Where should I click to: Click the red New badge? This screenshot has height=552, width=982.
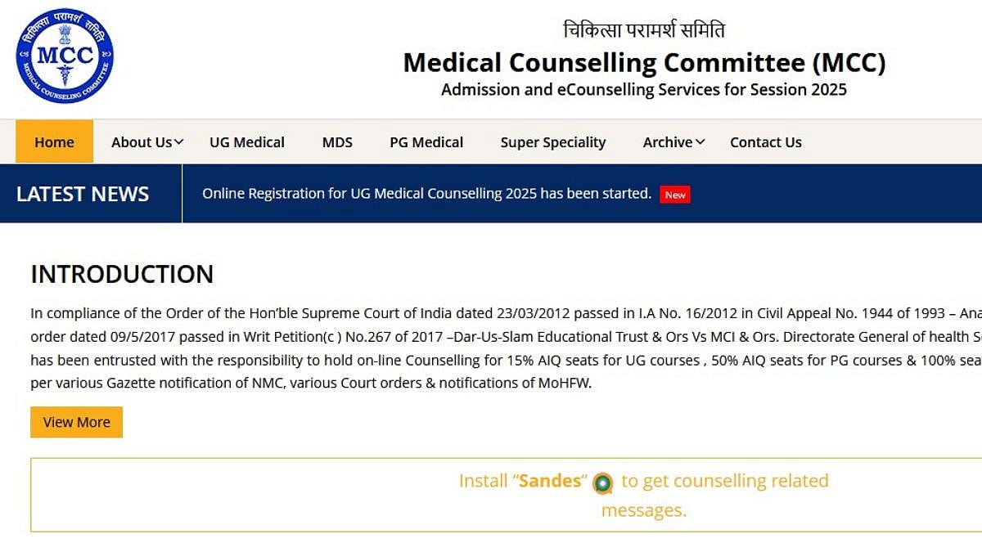click(675, 195)
